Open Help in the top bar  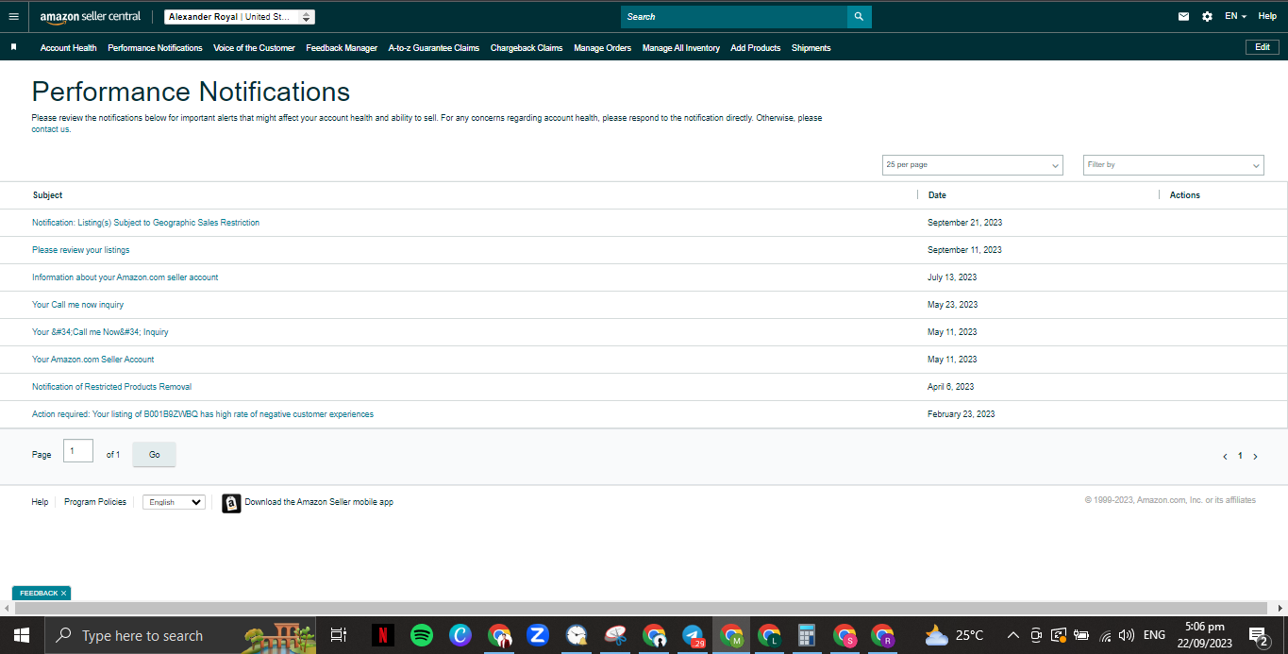pyautogui.click(x=1267, y=16)
